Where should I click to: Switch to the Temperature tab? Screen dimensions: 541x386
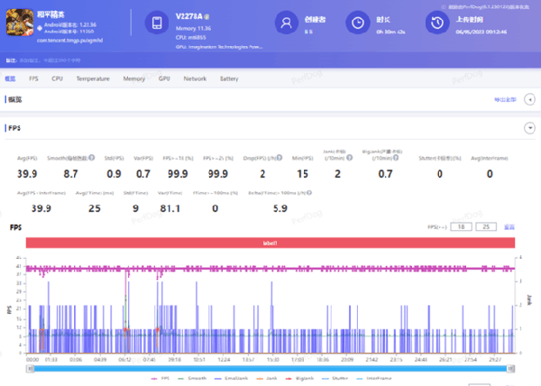(93, 78)
